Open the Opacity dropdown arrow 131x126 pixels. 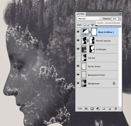pyautogui.click(x=120, y=19)
